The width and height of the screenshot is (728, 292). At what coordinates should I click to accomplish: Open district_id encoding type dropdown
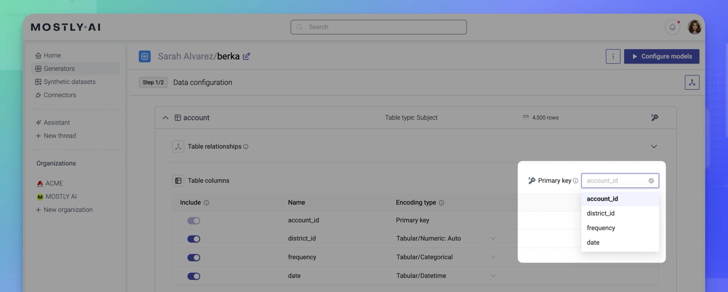point(493,239)
